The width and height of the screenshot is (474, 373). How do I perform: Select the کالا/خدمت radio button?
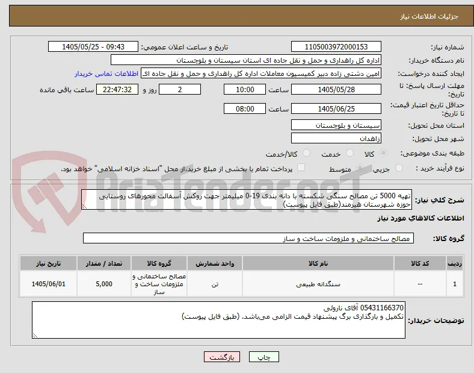(307, 153)
